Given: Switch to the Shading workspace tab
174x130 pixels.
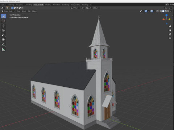Looking at the screenshot, I should point(48,5).
